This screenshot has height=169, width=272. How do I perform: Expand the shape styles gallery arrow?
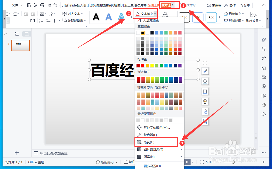pos(220,17)
